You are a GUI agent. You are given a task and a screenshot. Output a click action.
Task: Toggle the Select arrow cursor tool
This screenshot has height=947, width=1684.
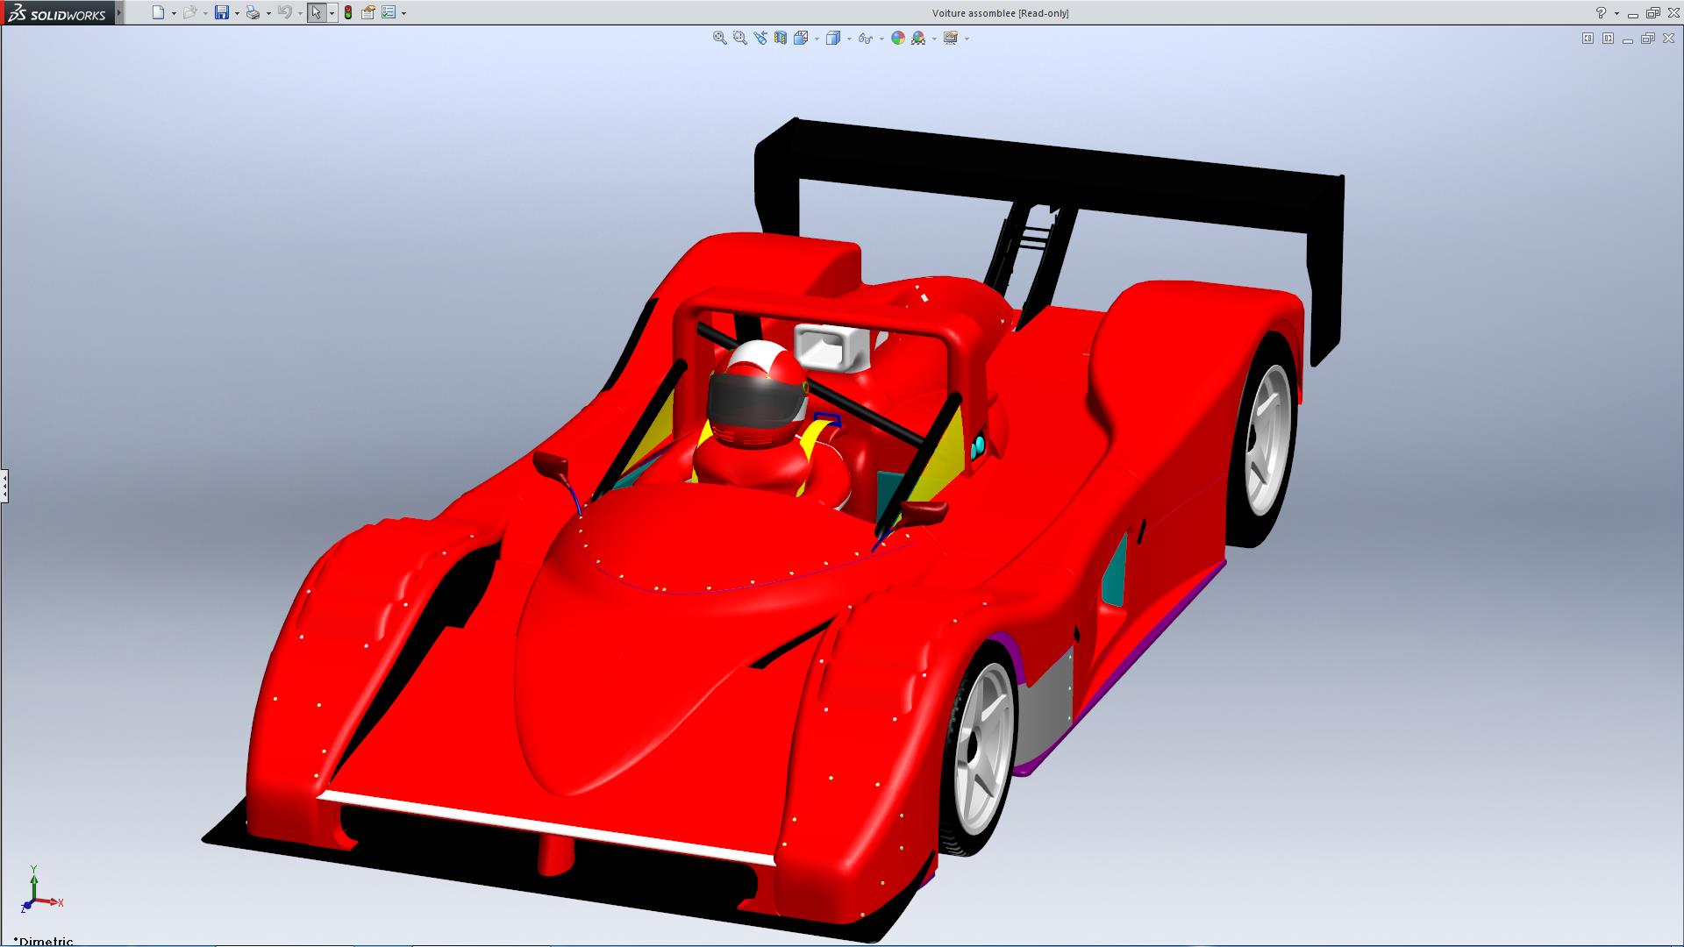(316, 12)
